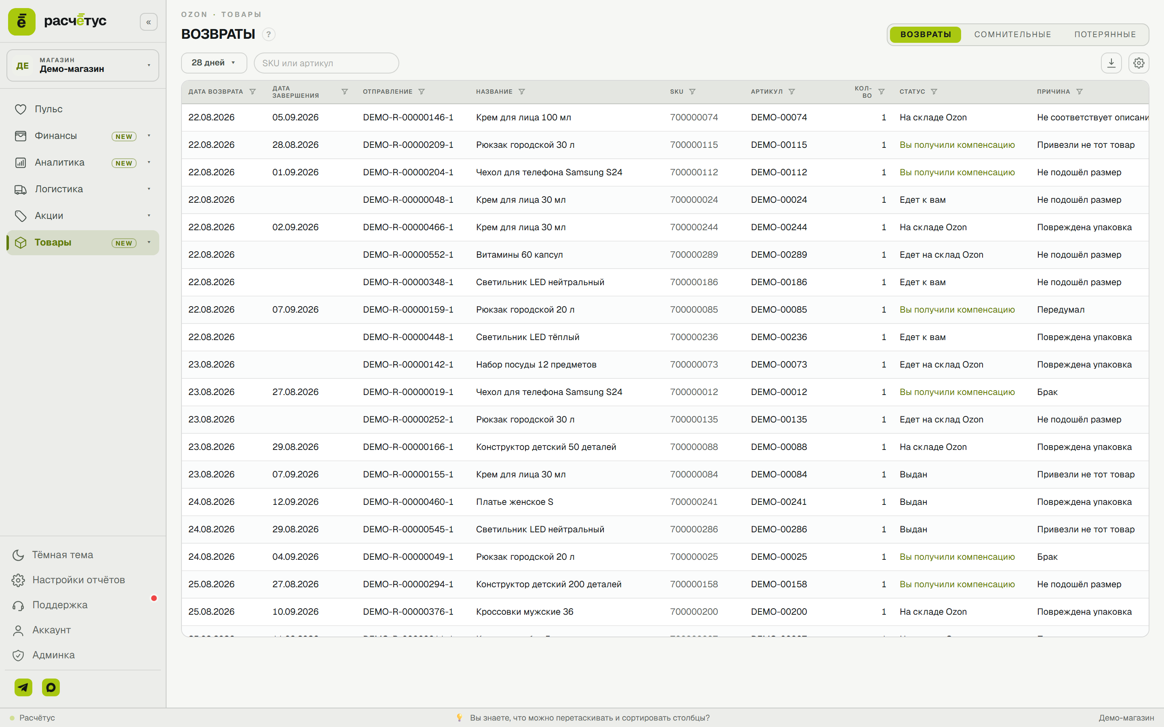Click article DEMO-00289 cell
The width and height of the screenshot is (1164, 727).
pyautogui.click(x=779, y=255)
